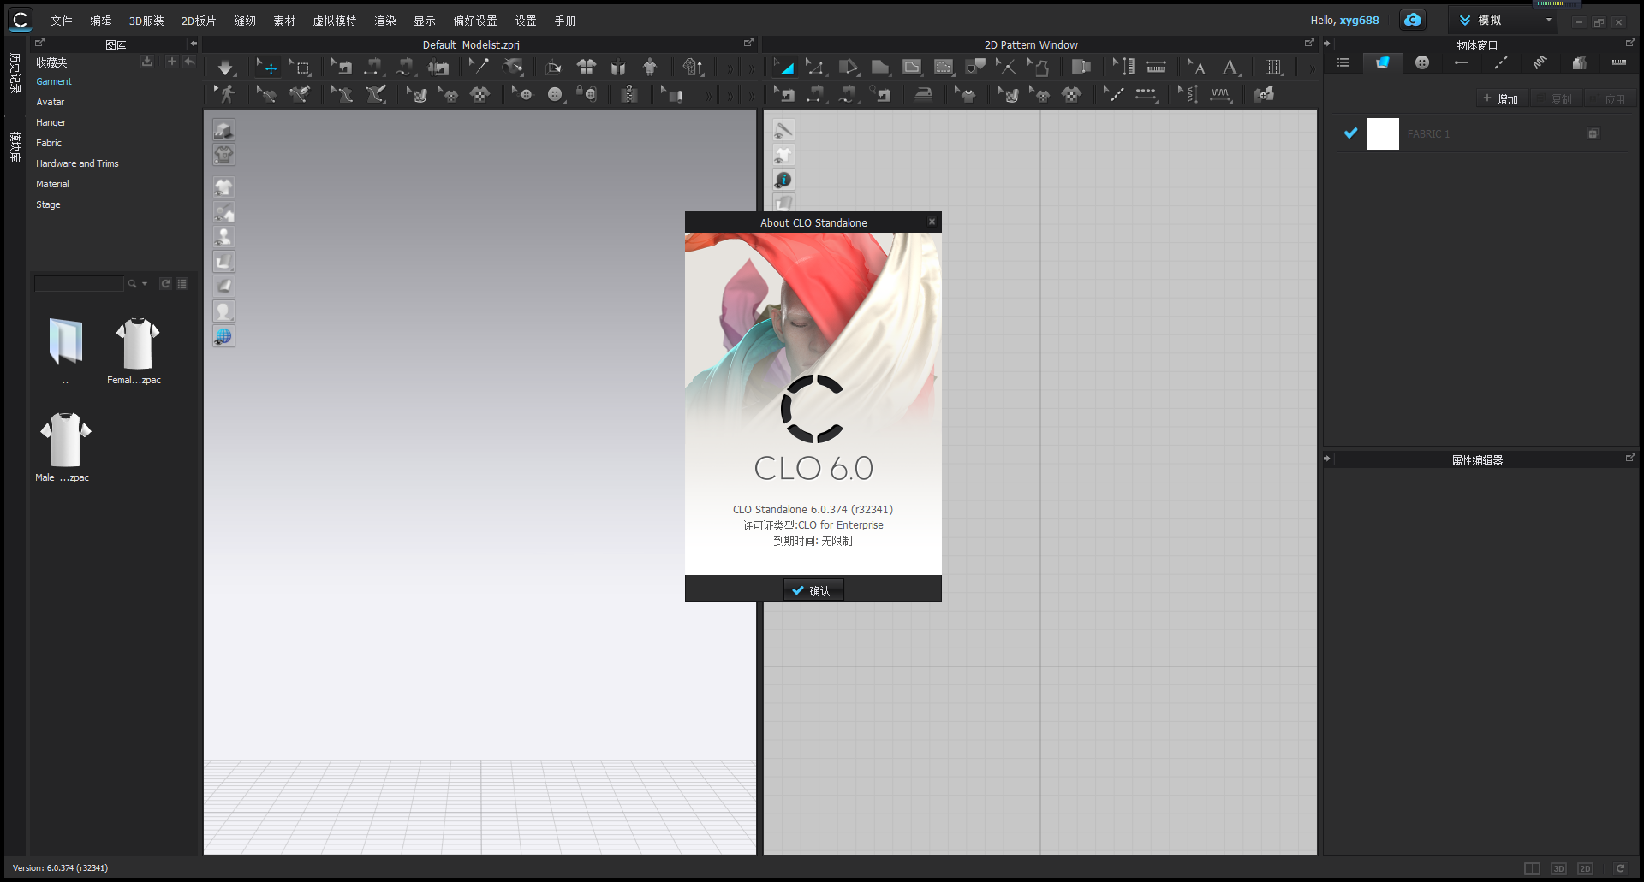This screenshot has height=882, width=1644.
Task: Expand the 模拟 dropdown arrow
Action: click(x=1547, y=20)
